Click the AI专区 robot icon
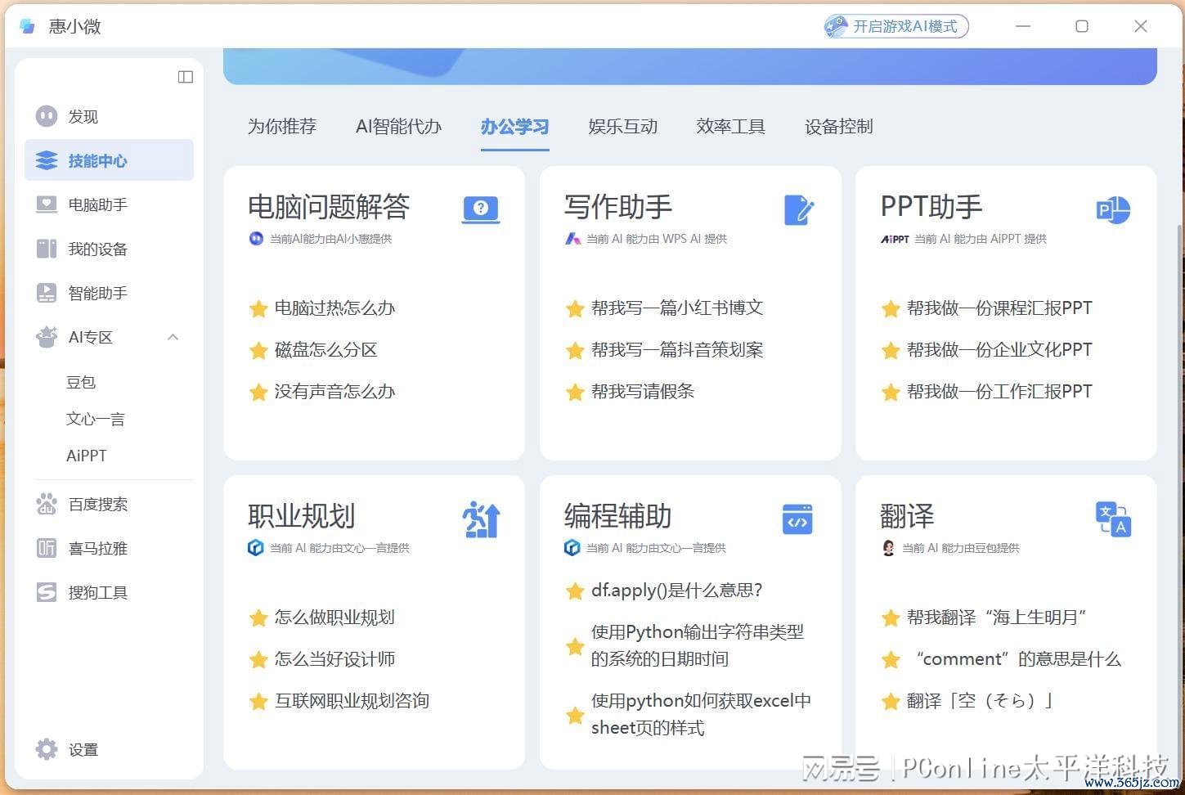 pos(47,336)
